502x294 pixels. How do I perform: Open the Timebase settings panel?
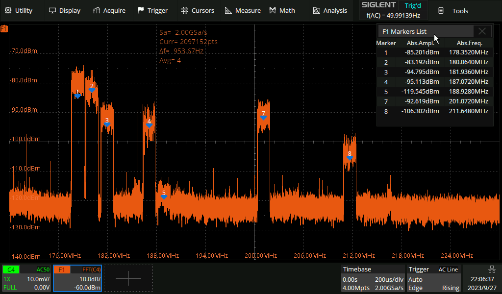point(373,278)
